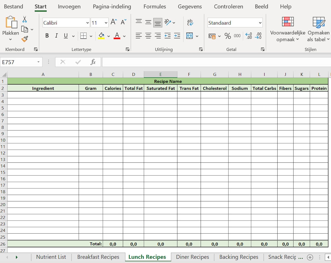Screen dimensions: 331x263
Task: Enable text wrapping with the ab icon
Action: pos(190,22)
